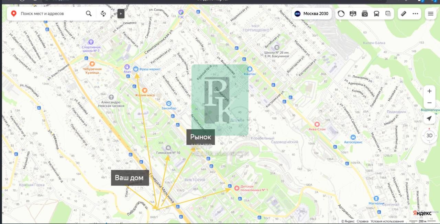
Task: Toggle the traffic layer icon
Action: pyautogui.click(x=341, y=14)
